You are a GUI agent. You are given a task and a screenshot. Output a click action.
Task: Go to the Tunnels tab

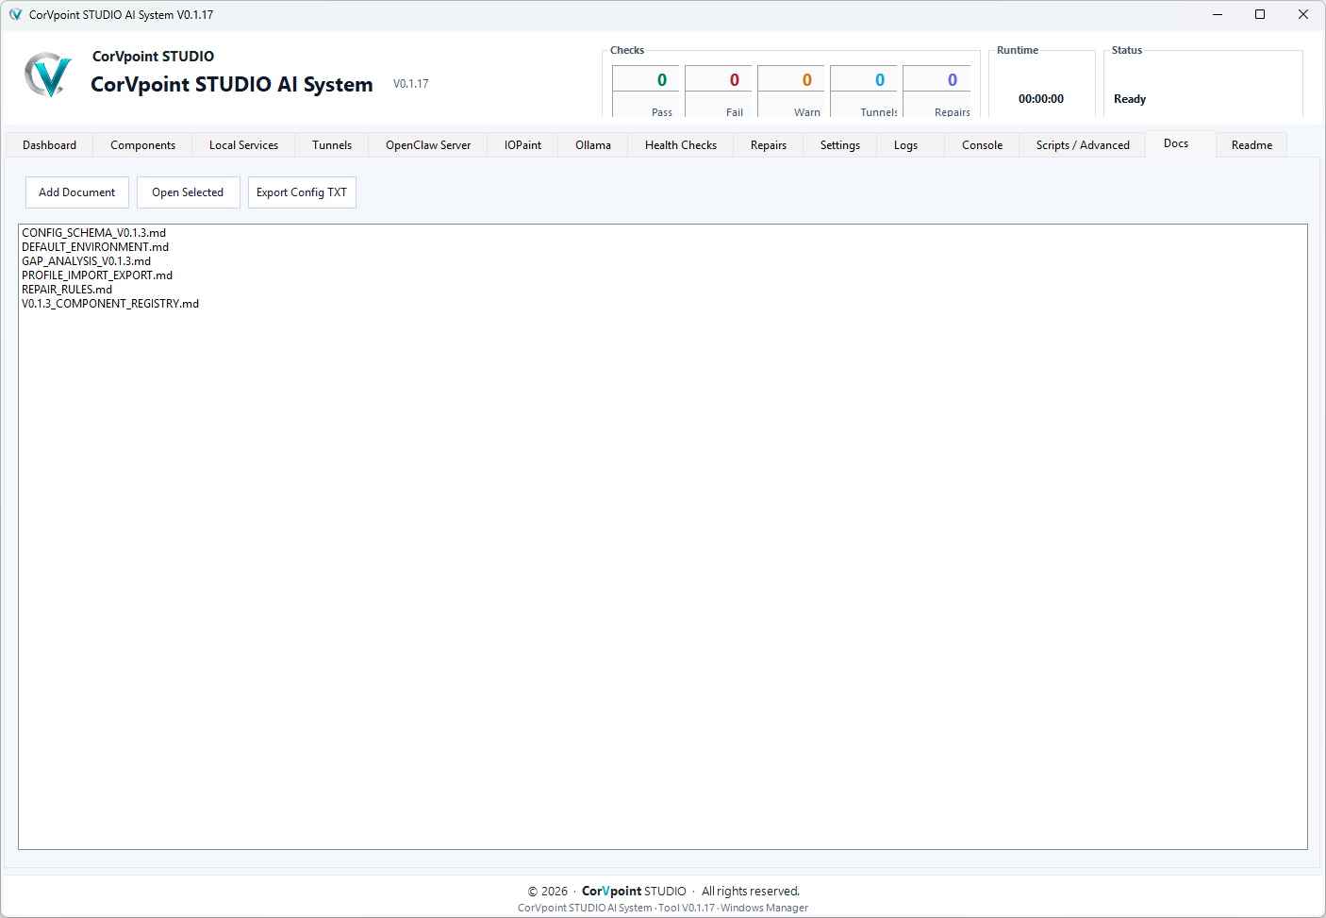(x=332, y=145)
